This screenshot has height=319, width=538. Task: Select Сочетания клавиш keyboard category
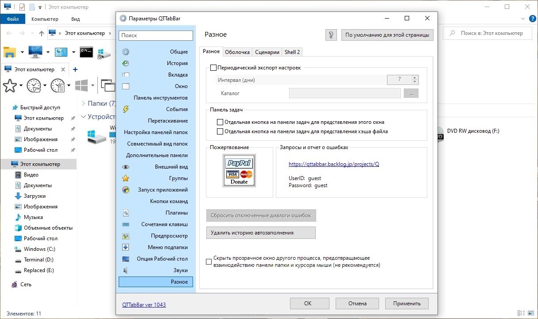156,224
